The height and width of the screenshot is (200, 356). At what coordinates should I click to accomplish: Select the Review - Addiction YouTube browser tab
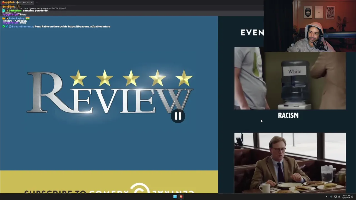[17, 2]
